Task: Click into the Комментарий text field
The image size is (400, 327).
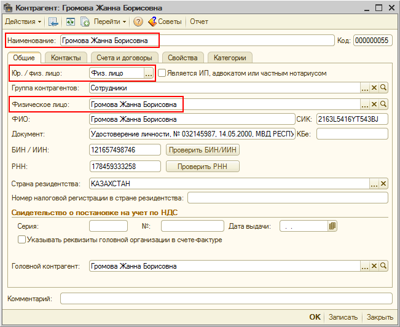Action: [x=225, y=299]
